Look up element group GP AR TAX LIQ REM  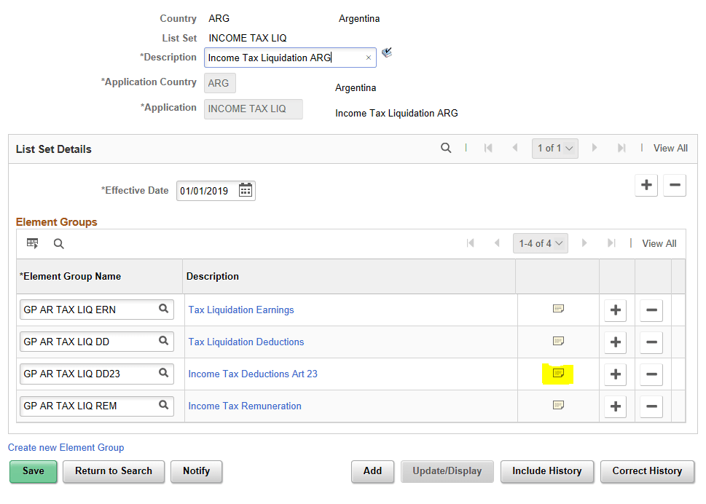[163, 405]
